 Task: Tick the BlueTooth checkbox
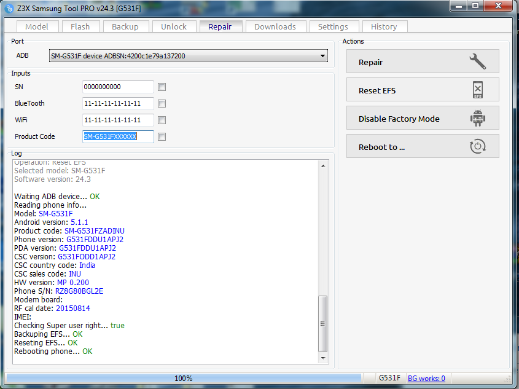162,104
